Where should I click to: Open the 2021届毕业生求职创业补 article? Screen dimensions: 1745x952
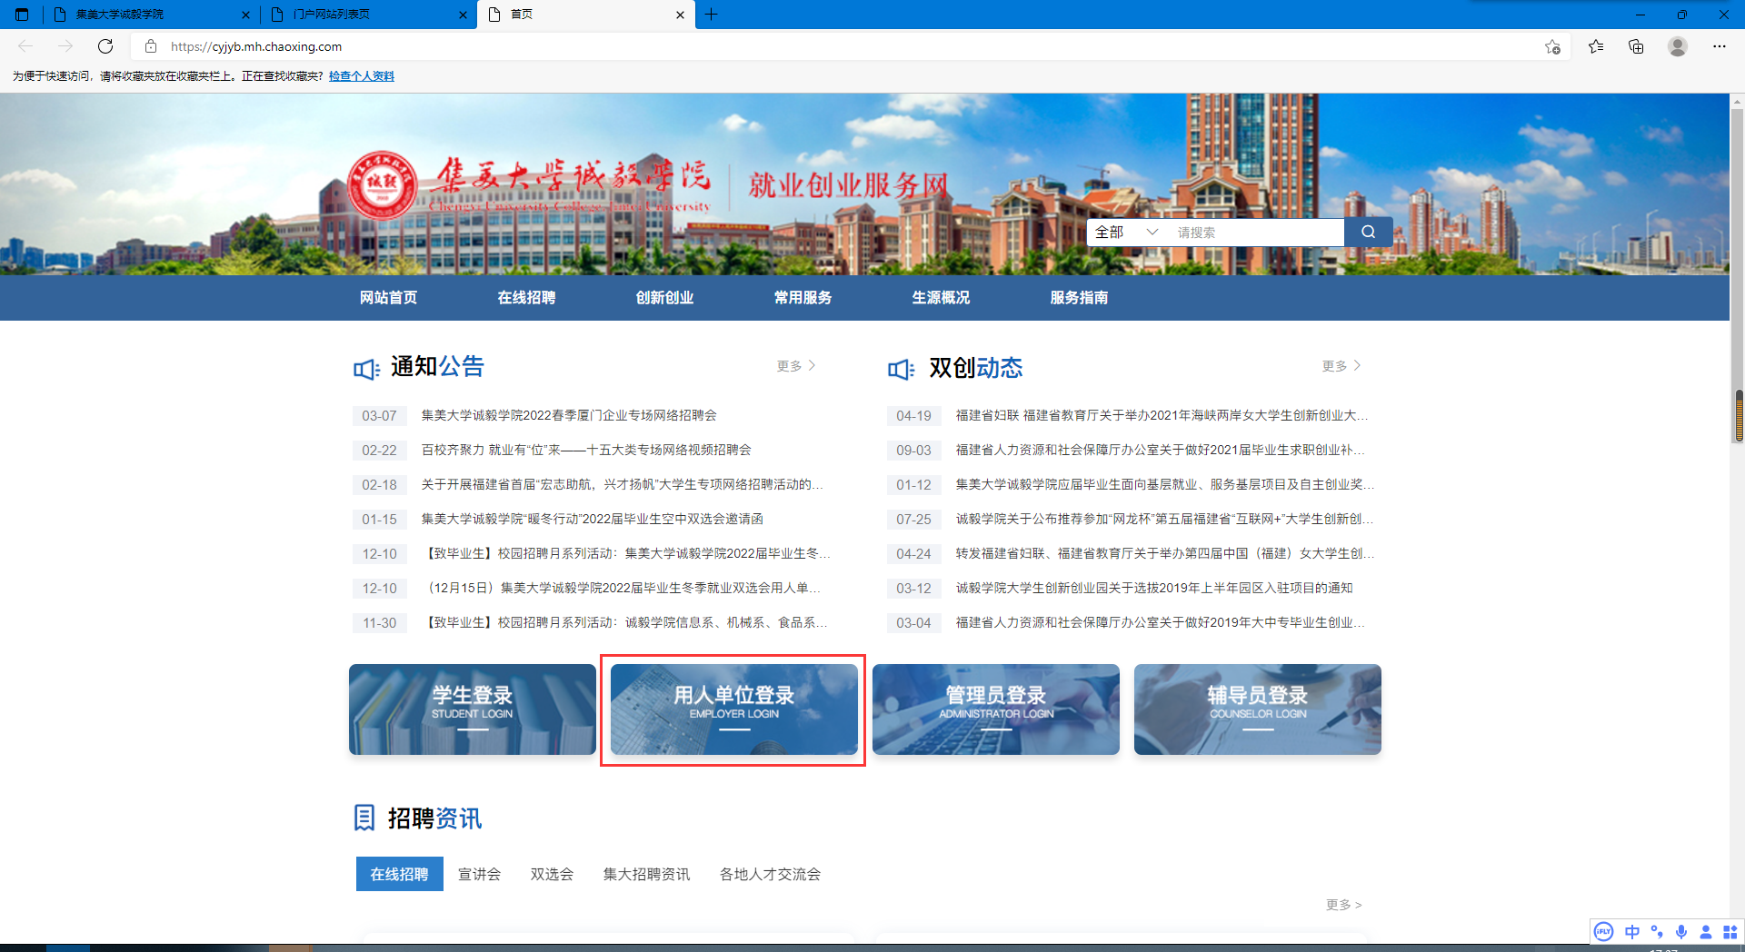pyautogui.click(x=1160, y=450)
